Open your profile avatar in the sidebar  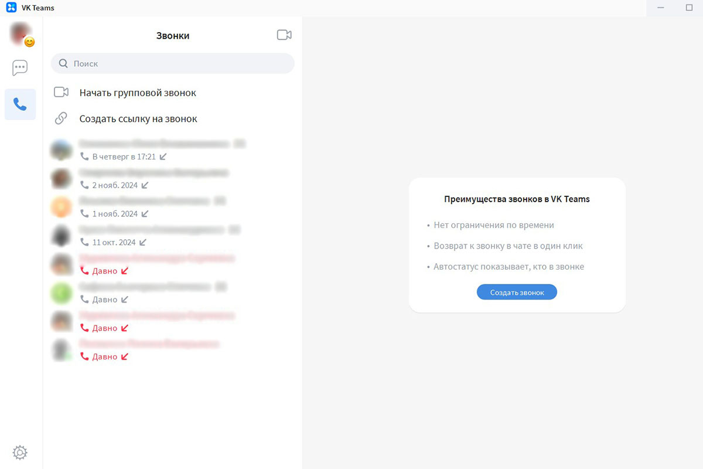coord(20,33)
